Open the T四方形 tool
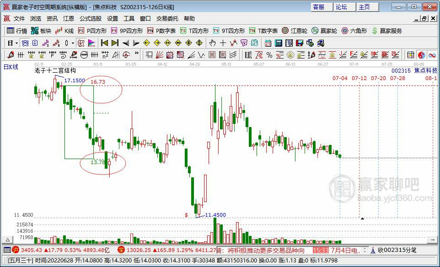Image resolution: width=440 pixels, height=267 pixels. click(194, 31)
